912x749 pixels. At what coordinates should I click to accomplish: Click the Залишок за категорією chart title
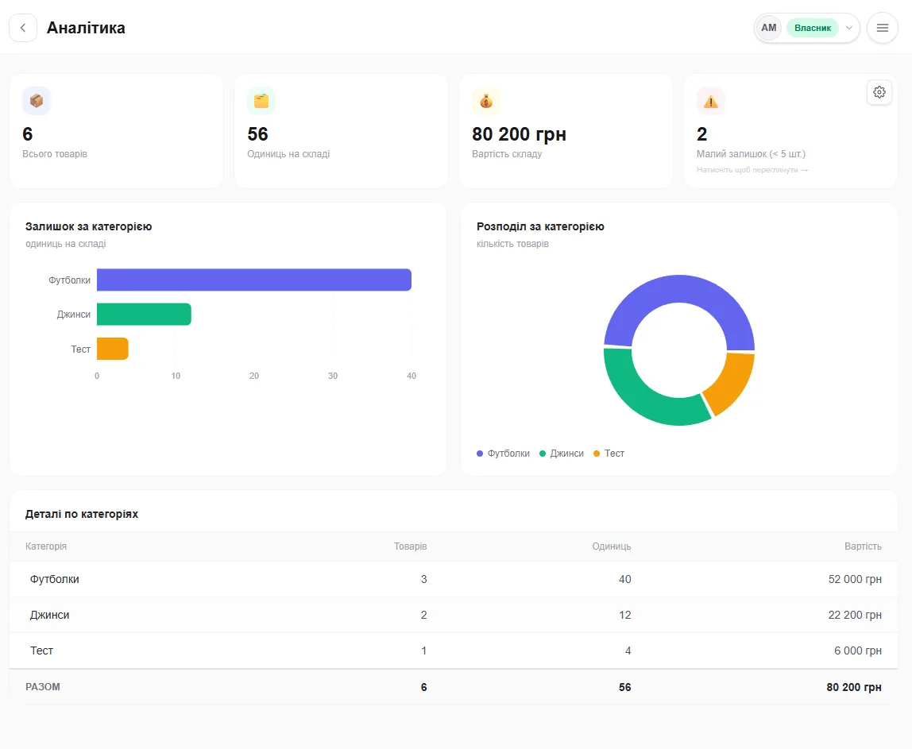pyautogui.click(x=88, y=227)
